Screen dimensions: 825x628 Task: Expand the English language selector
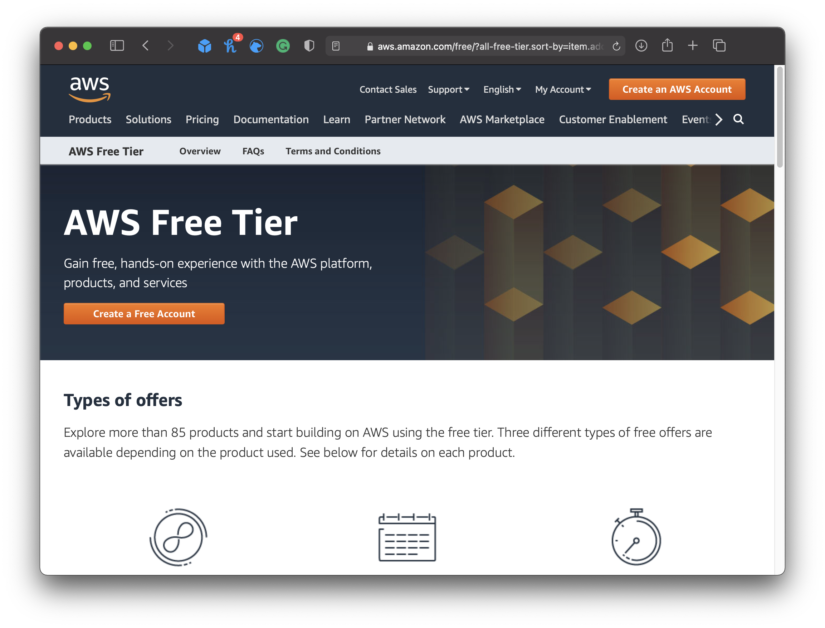(x=502, y=90)
